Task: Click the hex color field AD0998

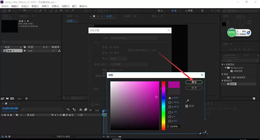Action: [x=175, y=126]
